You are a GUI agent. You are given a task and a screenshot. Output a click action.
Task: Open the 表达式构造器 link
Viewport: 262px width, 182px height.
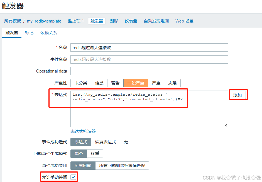(83, 131)
